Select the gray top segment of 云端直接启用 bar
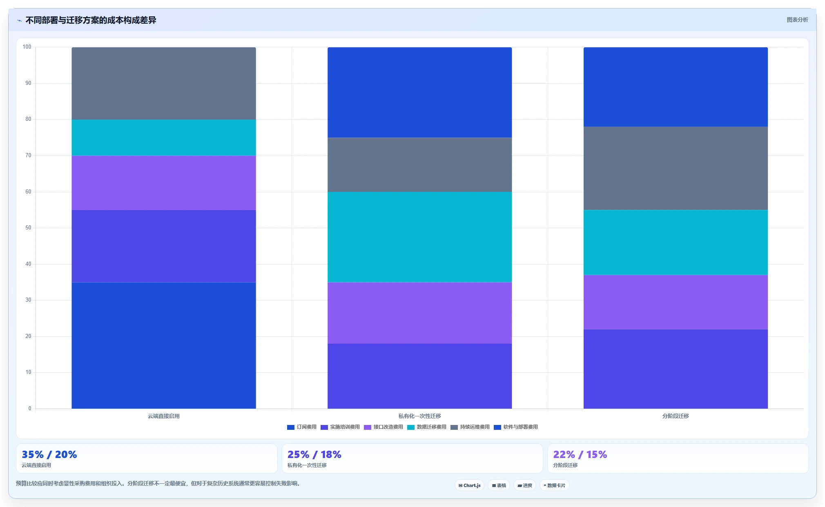 click(164, 83)
